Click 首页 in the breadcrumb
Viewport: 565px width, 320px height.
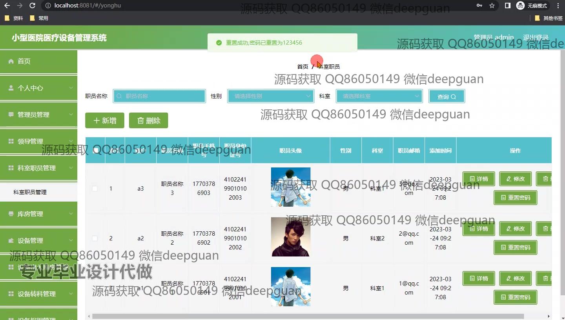[x=303, y=67]
